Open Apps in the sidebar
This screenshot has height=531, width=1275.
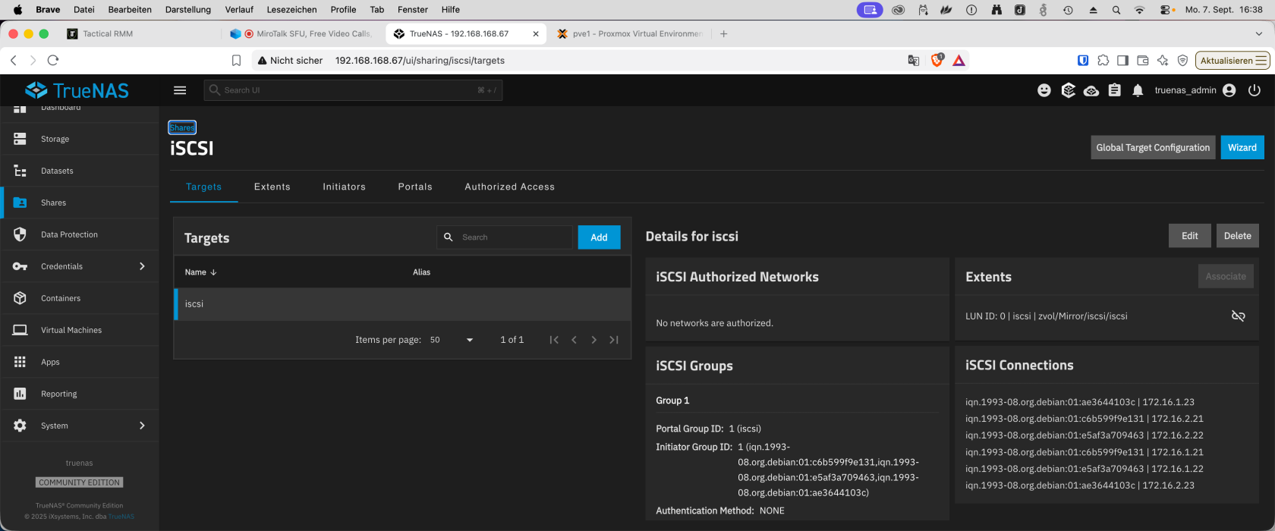tap(80, 362)
